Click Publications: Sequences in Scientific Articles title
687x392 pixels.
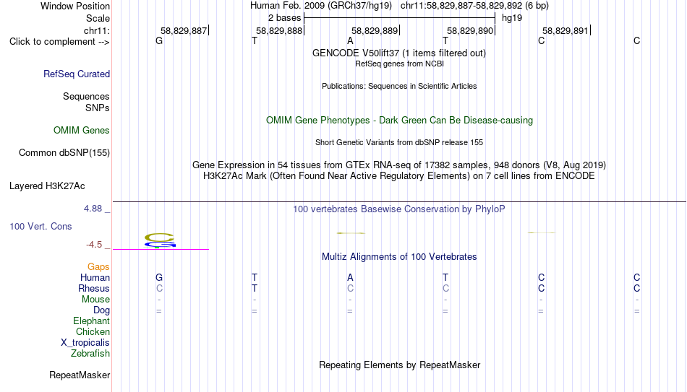399,86
